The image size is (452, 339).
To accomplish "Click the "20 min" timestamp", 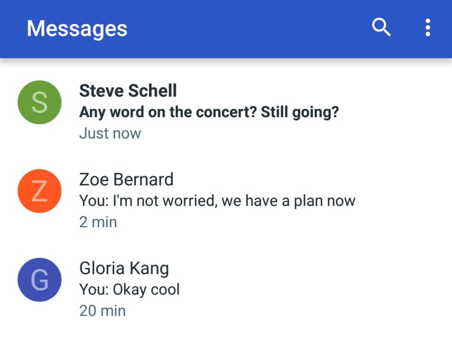I will pyautogui.click(x=102, y=311).
